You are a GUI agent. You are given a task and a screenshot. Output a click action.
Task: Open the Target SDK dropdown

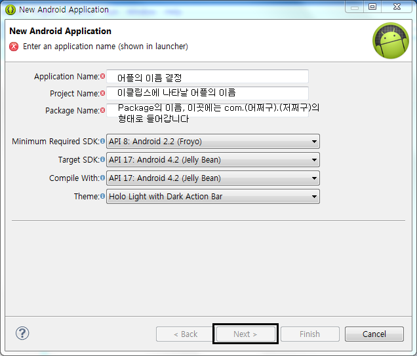(213, 159)
